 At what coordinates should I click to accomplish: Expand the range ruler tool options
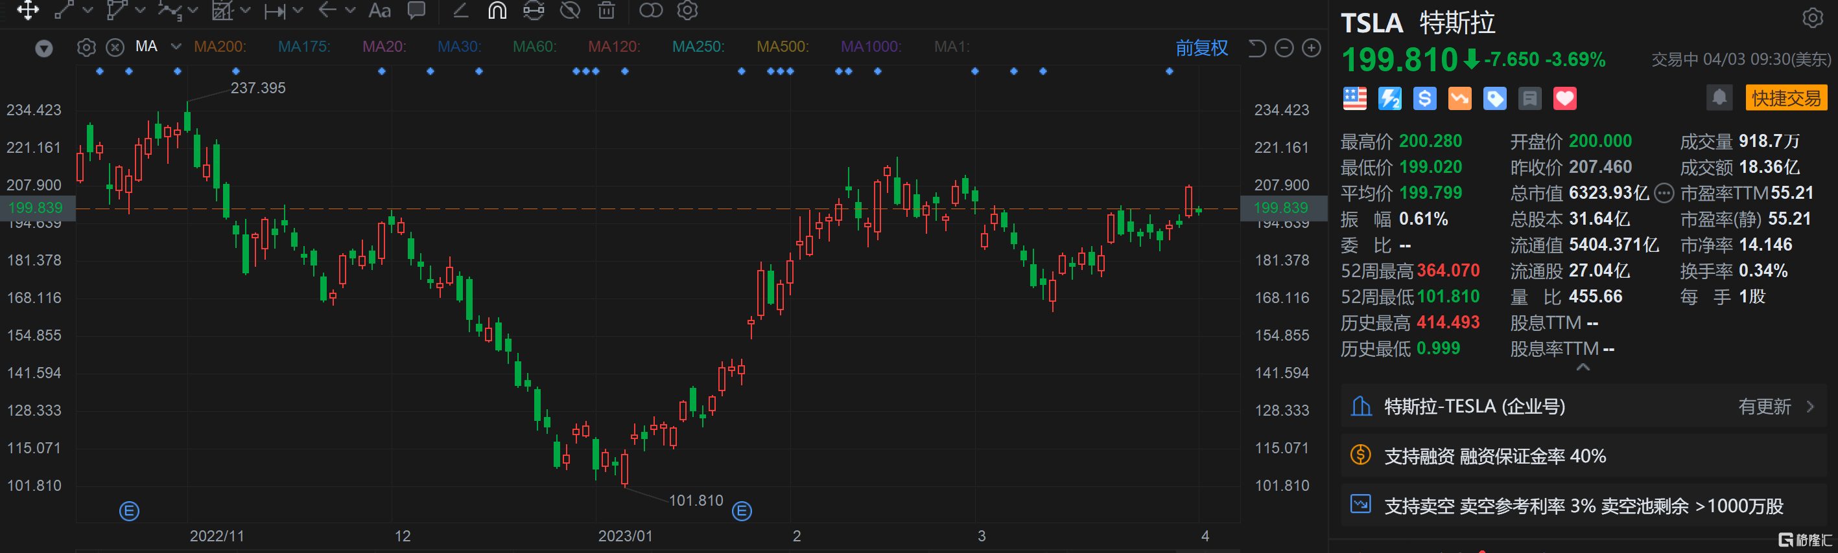coord(298,11)
